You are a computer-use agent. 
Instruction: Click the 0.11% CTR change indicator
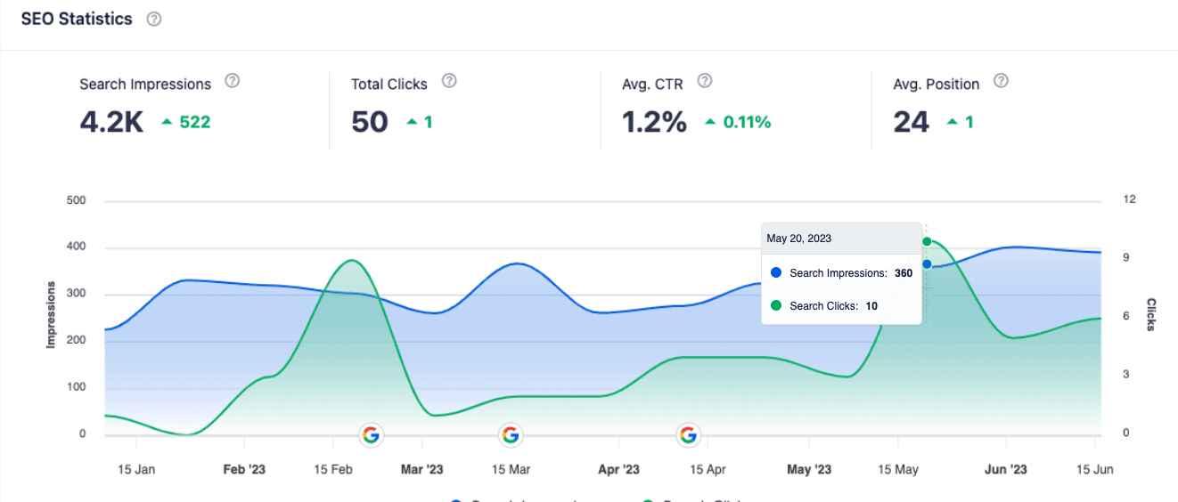(738, 122)
